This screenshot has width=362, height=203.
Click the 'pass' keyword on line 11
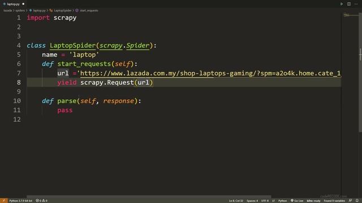click(x=65, y=111)
